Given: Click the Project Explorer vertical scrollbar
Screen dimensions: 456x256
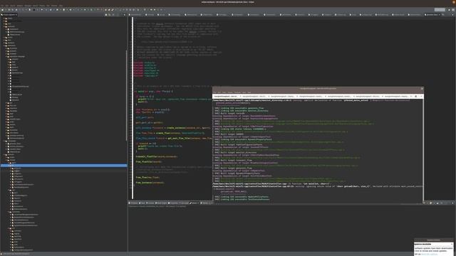Looking at the screenshot, I should 126,96.
